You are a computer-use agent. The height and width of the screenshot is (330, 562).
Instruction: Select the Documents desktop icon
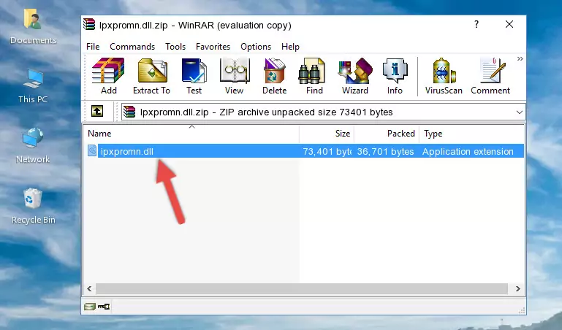click(x=33, y=26)
